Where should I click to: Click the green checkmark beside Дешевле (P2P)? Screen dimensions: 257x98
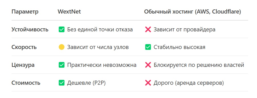click(x=61, y=83)
